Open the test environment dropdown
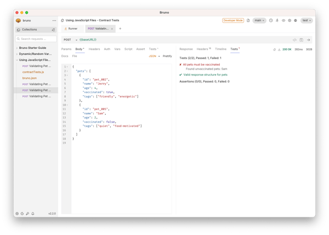The image size is (329, 235). pyautogui.click(x=307, y=20)
